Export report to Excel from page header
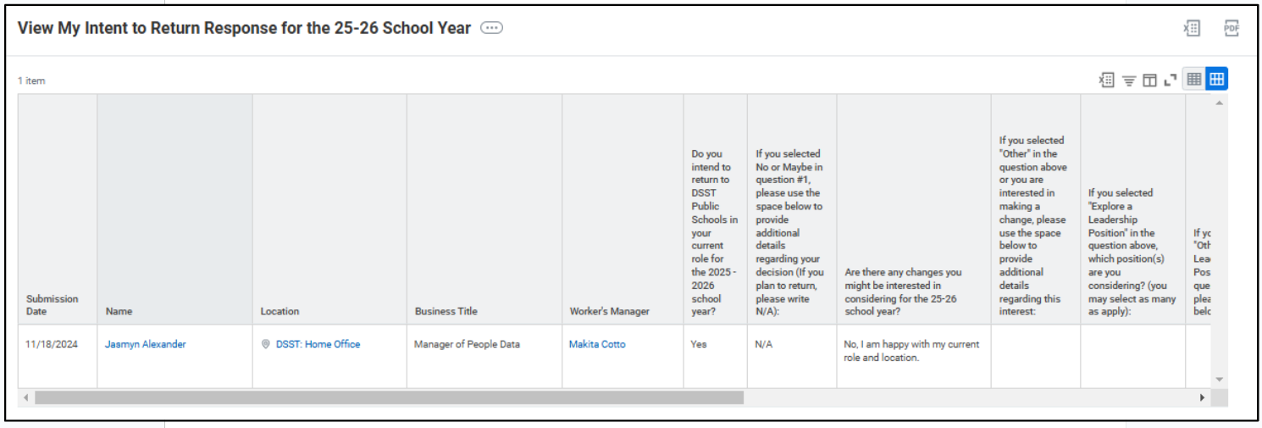 pyautogui.click(x=1192, y=28)
